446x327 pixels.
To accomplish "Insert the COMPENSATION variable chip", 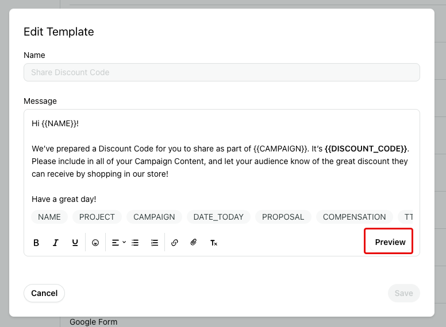I will click(355, 217).
